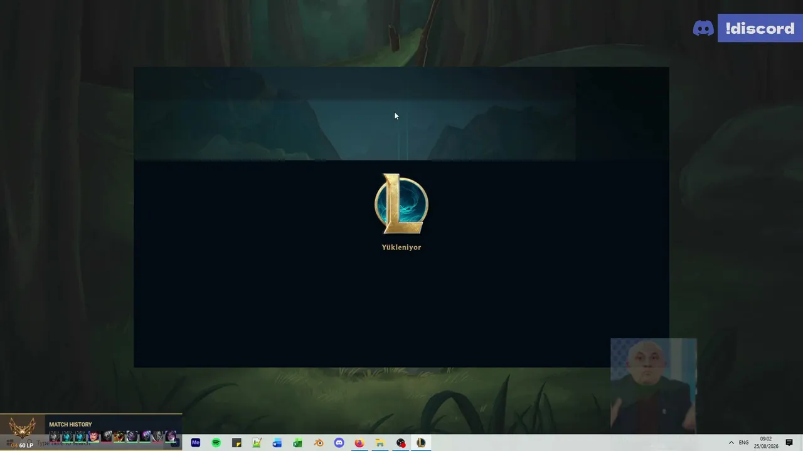Image resolution: width=803 pixels, height=451 pixels.
Task: Open Blender from the taskbar
Action: (x=319, y=443)
